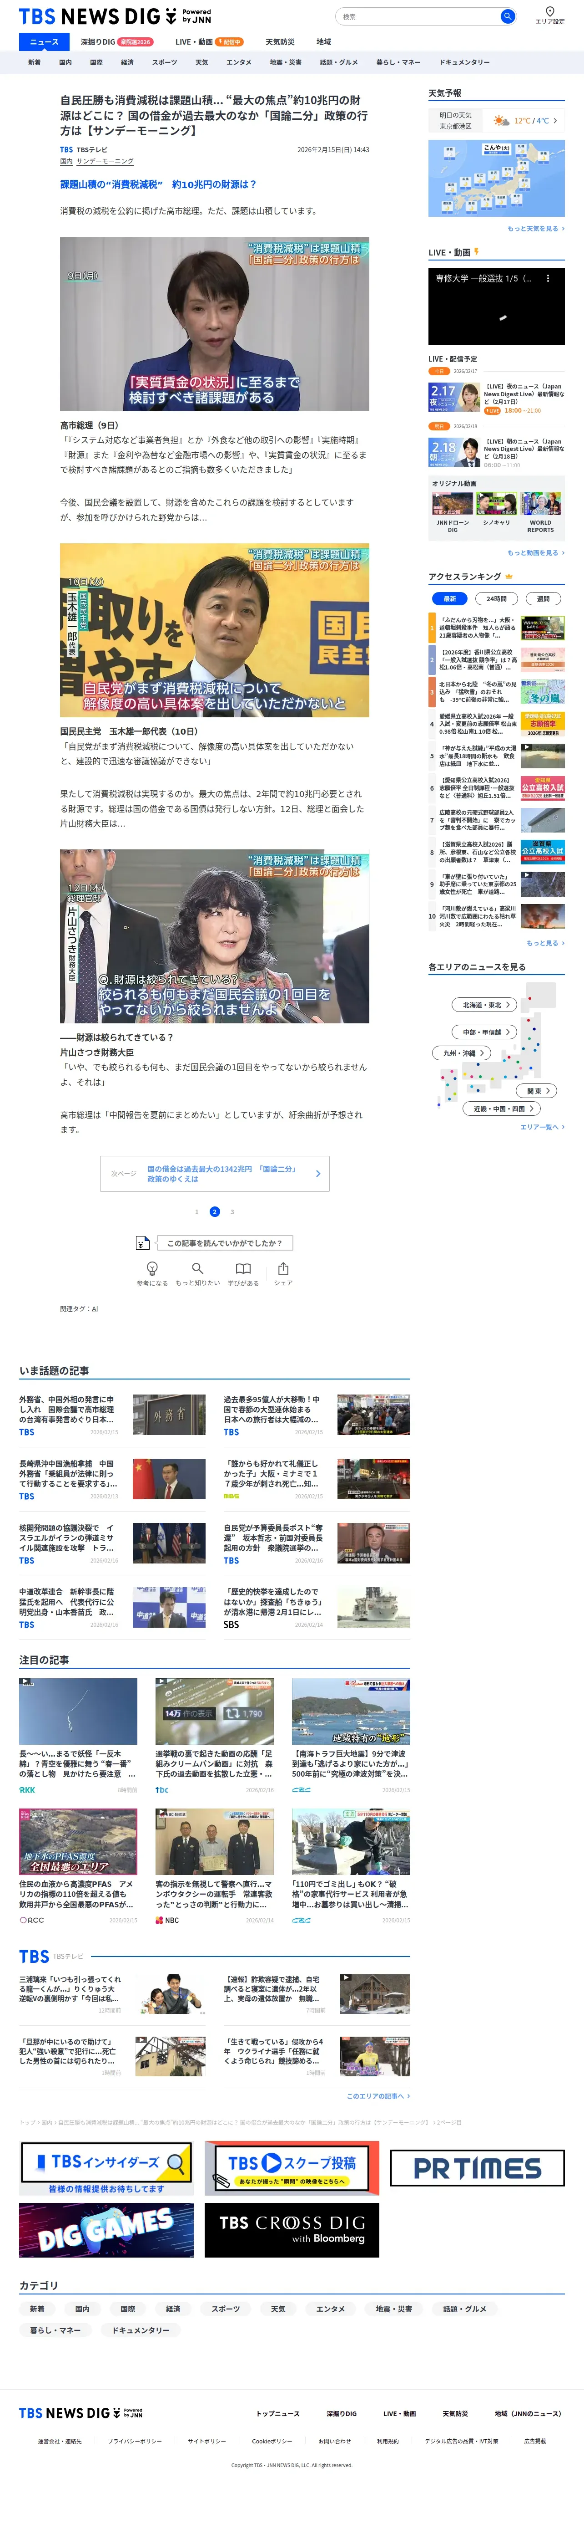Switch to the ニュース header tab

tap(44, 42)
